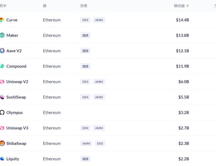Click the $2.3B locked value

pyautogui.click(x=184, y=144)
